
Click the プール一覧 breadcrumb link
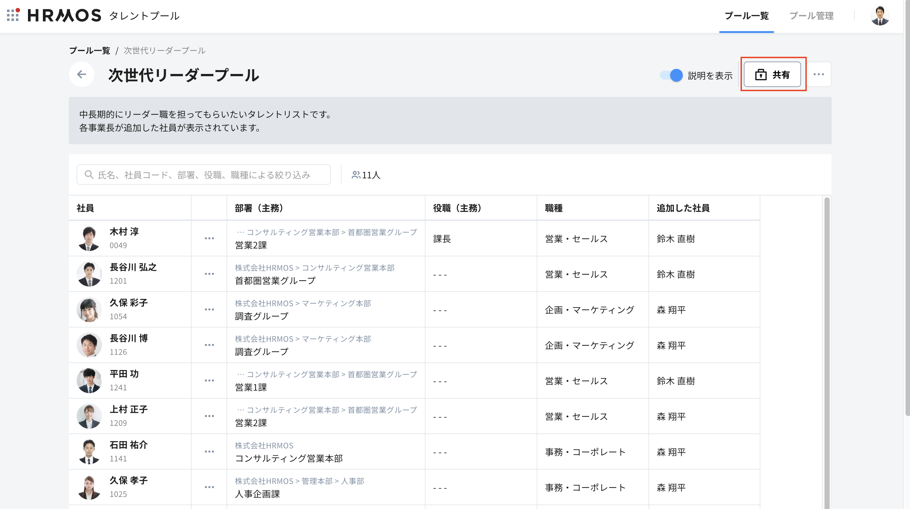coord(90,50)
